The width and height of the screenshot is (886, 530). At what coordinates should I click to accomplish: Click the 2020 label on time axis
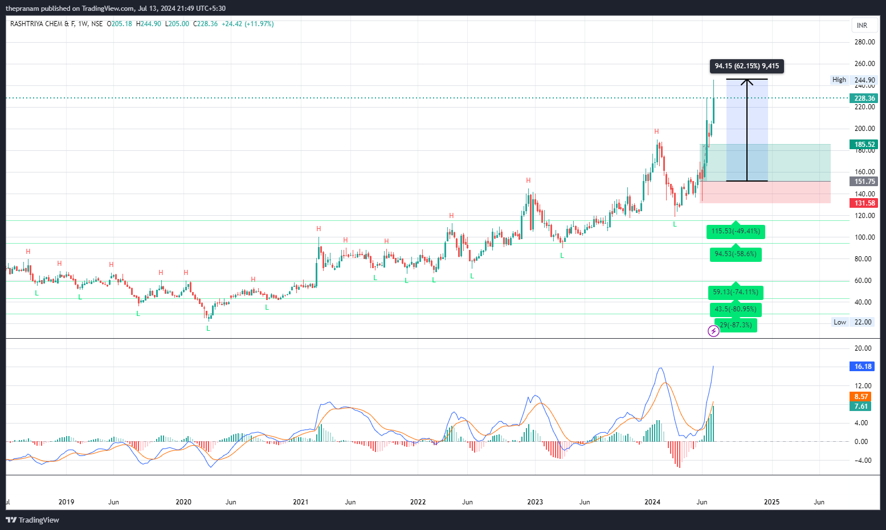(183, 502)
